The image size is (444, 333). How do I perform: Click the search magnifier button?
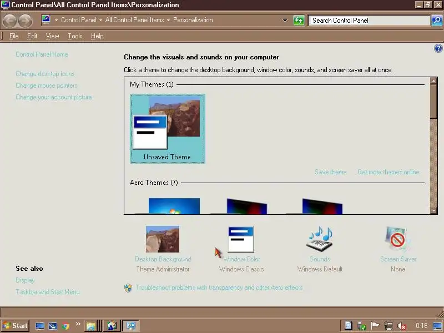click(437, 21)
